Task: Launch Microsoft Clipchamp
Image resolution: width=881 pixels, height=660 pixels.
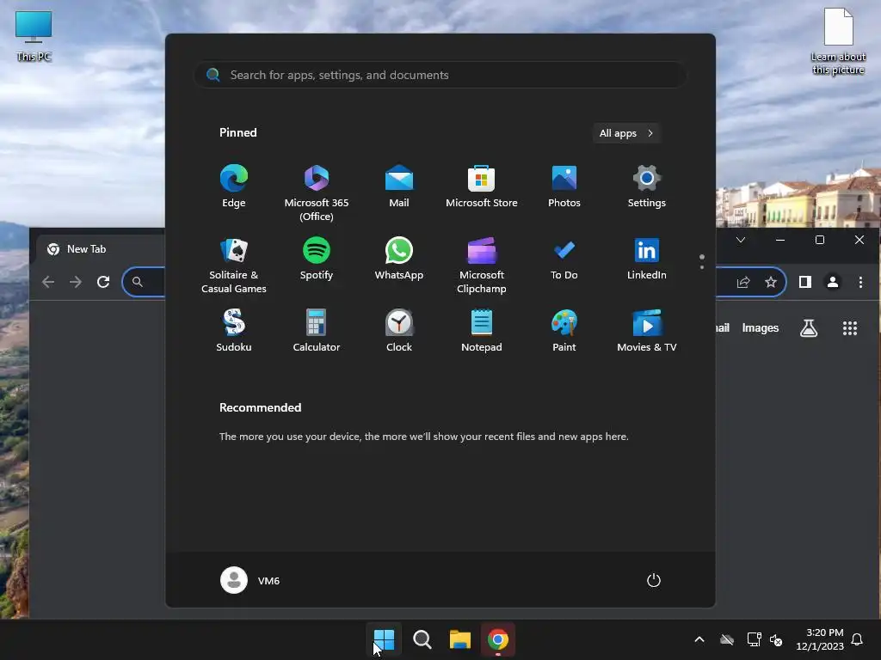Action: (482, 265)
